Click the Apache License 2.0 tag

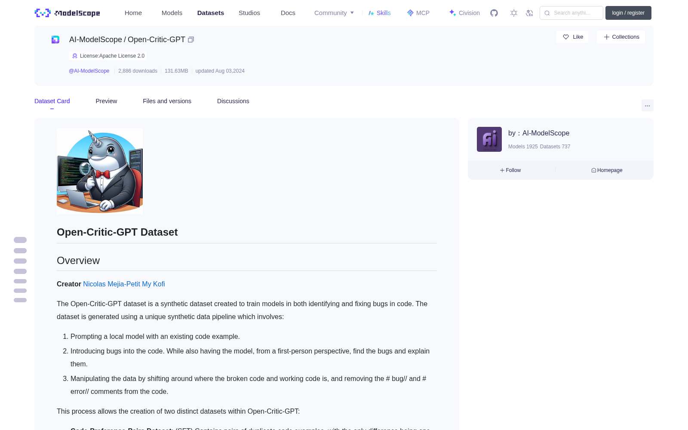click(107, 56)
